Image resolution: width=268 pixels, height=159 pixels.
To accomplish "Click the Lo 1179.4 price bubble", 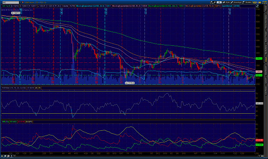I will pyautogui.click(x=129, y=83).
